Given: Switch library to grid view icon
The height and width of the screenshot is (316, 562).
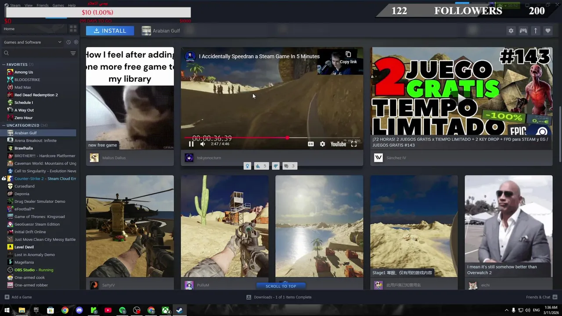Looking at the screenshot, I should coord(73,29).
